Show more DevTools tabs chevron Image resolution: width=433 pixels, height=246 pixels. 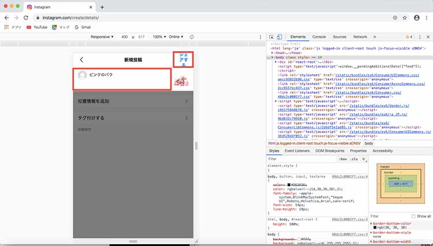tap(375, 37)
